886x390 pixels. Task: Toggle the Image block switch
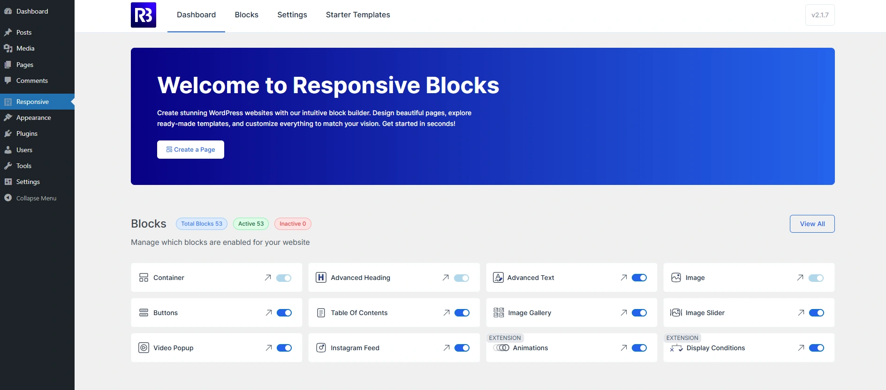pyautogui.click(x=816, y=278)
